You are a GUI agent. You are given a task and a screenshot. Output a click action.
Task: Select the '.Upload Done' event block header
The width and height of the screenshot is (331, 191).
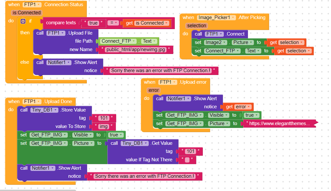pyautogui.click(x=57, y=101)
